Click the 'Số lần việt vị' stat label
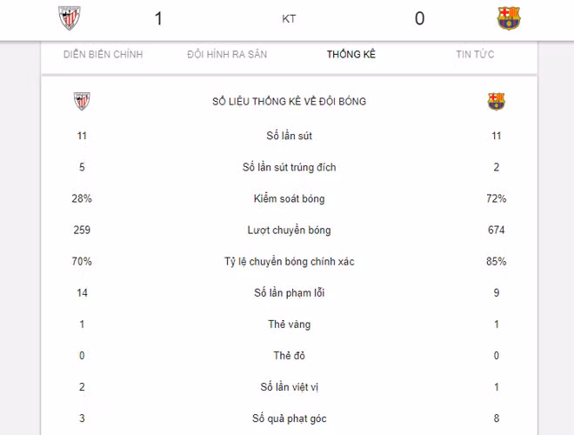Image resolution: width=574 pixels, height=435 pixels. click(x=290, y=387)
